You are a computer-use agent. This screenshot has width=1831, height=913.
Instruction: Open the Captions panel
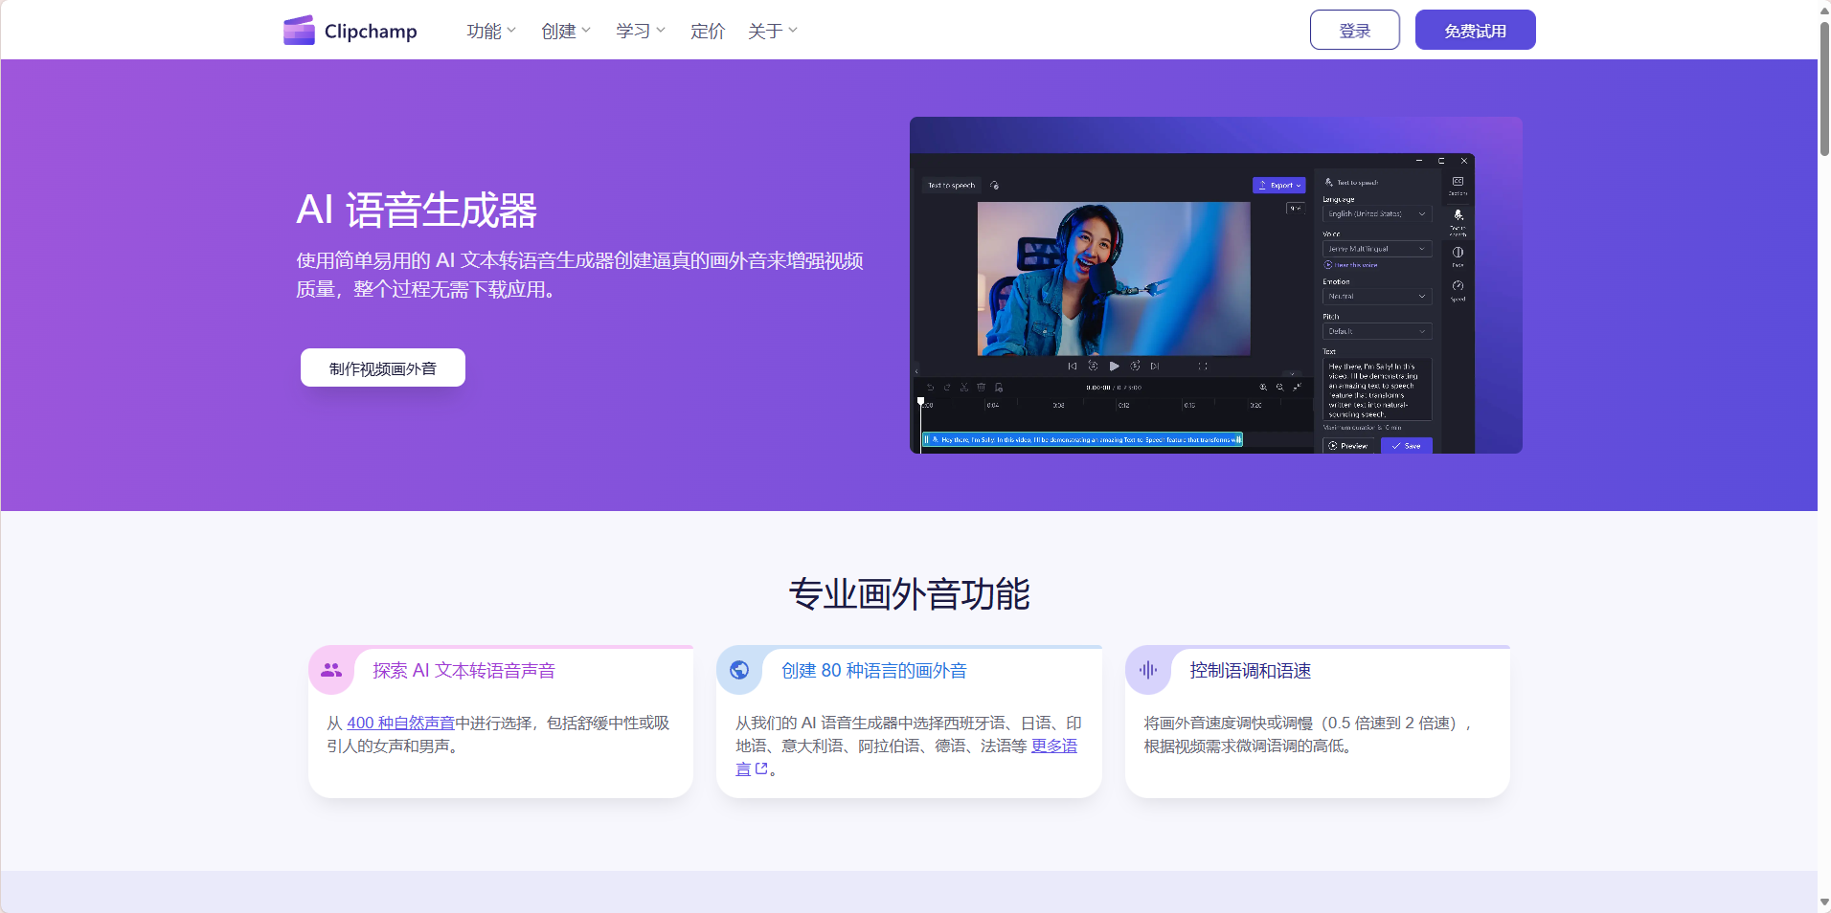tap(1458, 181)
